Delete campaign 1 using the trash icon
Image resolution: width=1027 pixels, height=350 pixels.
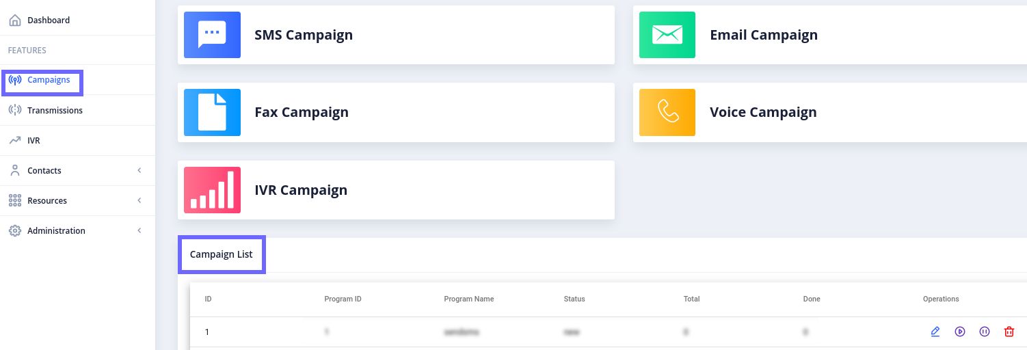coord(1009,332)
